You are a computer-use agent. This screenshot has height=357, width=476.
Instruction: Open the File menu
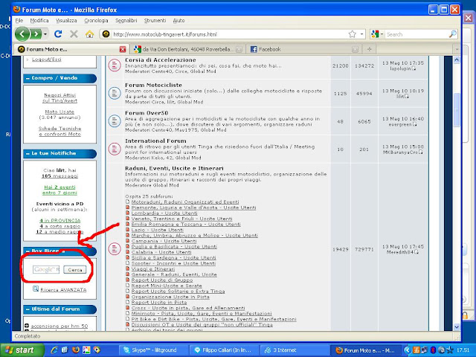pyautogui.click(x=19, y=20)
